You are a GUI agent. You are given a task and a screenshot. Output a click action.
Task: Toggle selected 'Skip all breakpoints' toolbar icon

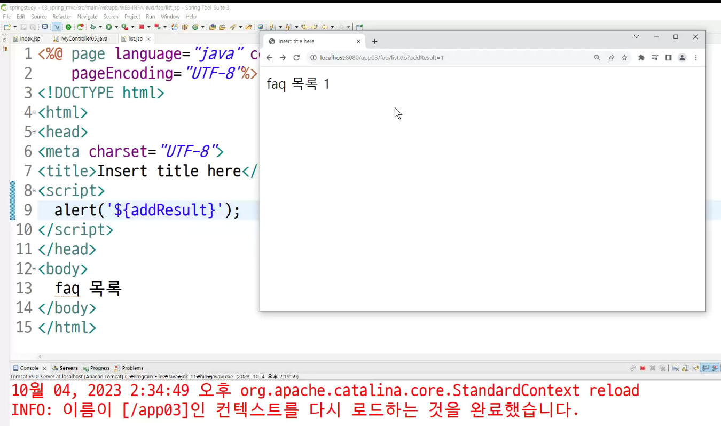[57, 27]
